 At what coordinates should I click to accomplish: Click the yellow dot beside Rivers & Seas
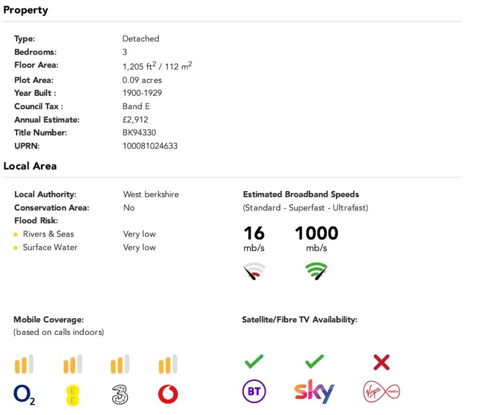[x=16, y=234]
